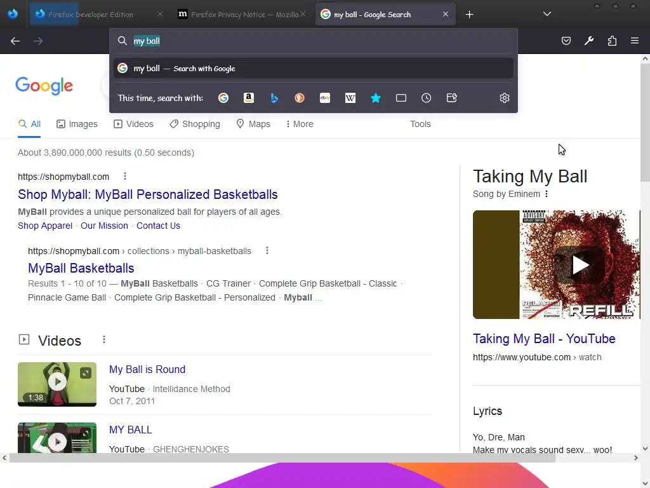Viewport: 650px width, 488px height.
Task: Open 'Shop Myball: MyBall Personalized Basketballs' result
Action: [x=147, y=194]
